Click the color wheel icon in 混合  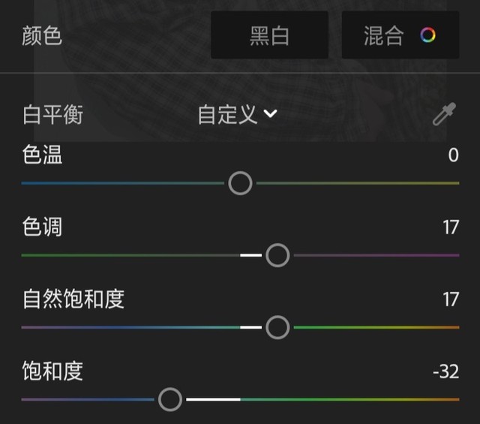(427, 35)
